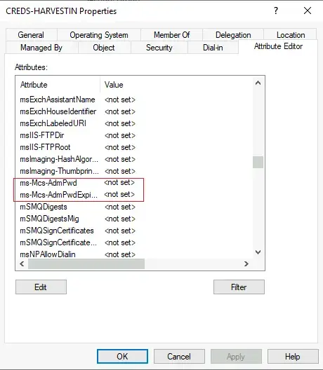Go to the Member Of tab

[x=171, y=35]
